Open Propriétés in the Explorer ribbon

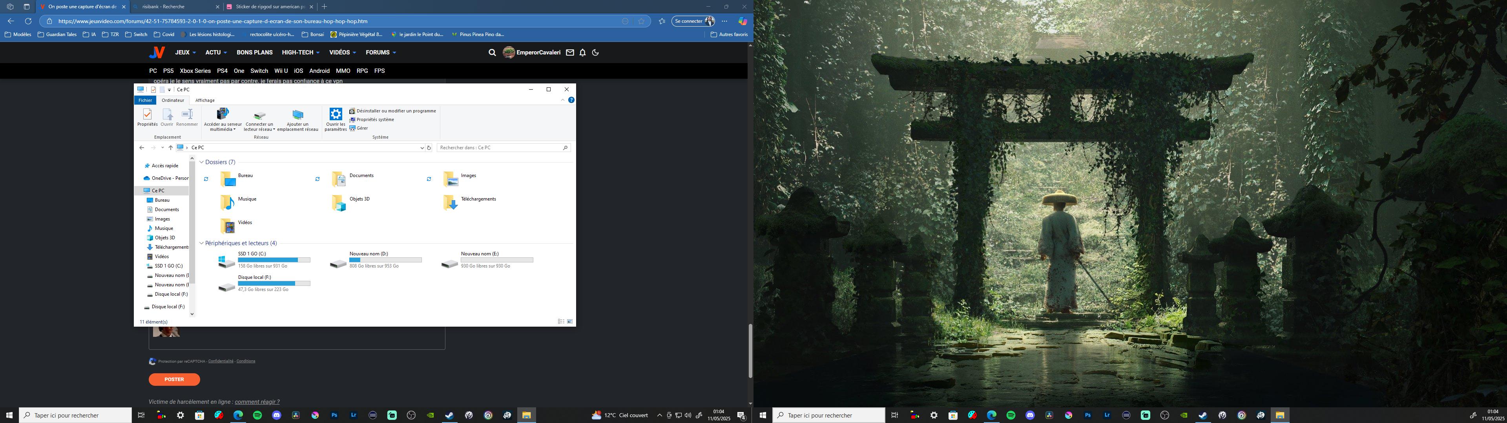click(x=147, y=117)
